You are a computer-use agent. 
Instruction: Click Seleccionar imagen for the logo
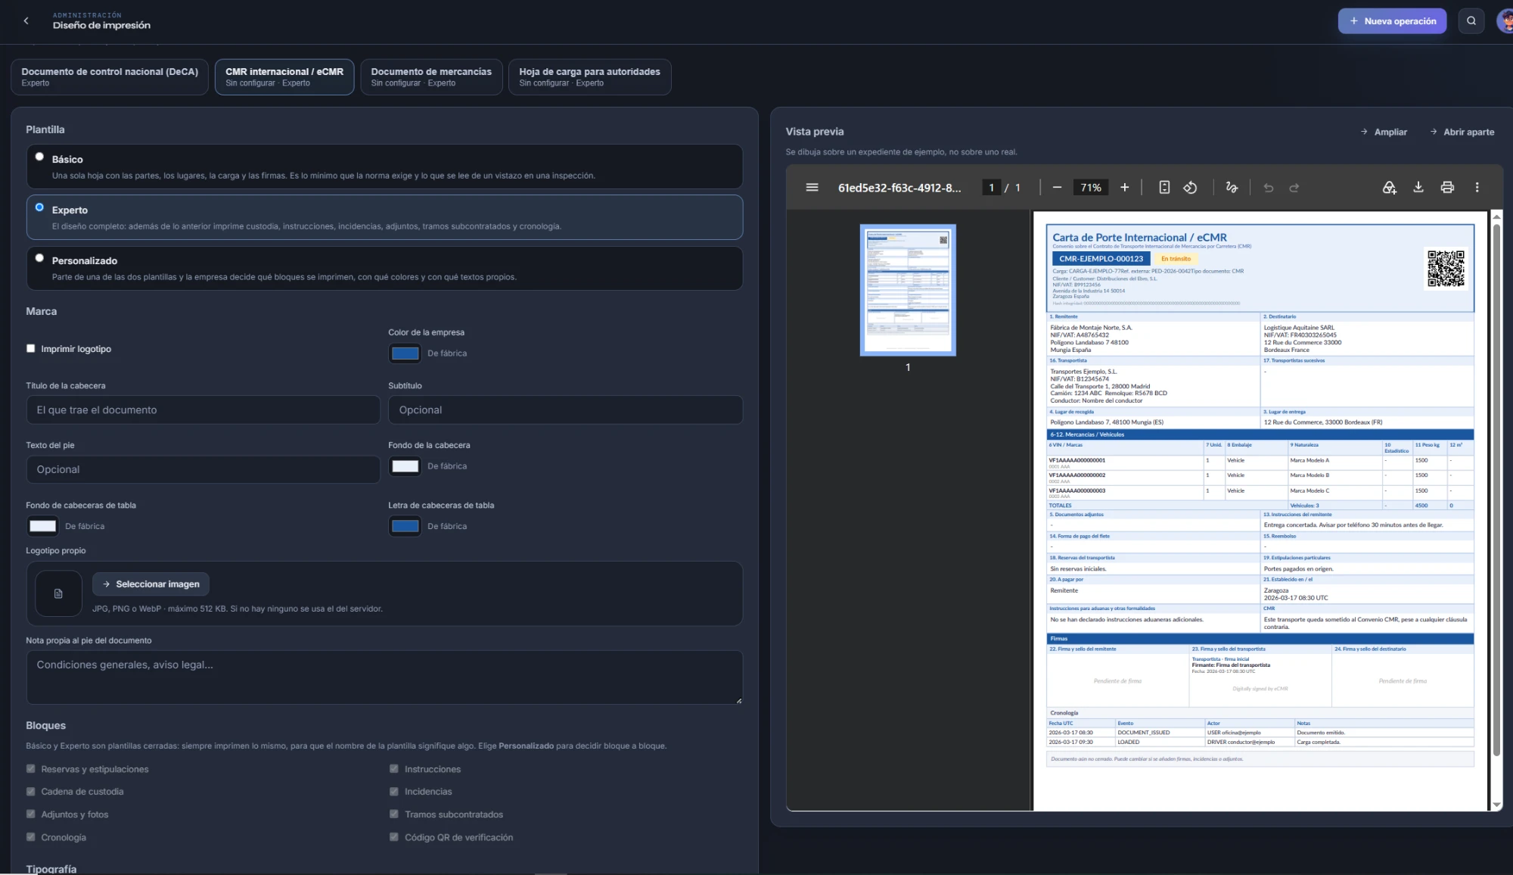tap(151, 584)
